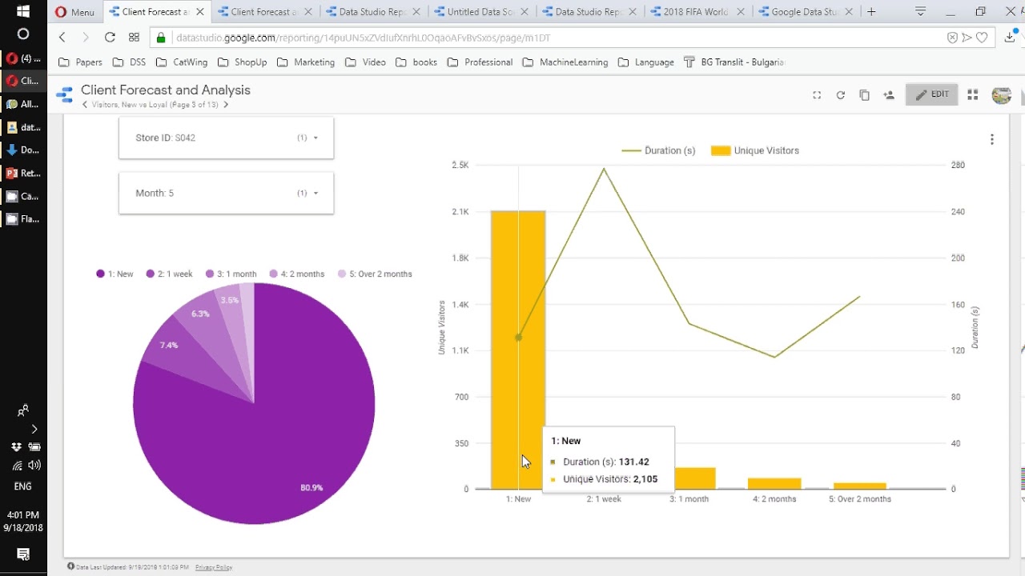Open Windows action center notifications
This screenshot has width=1025, height=576.
click(23, 554)
